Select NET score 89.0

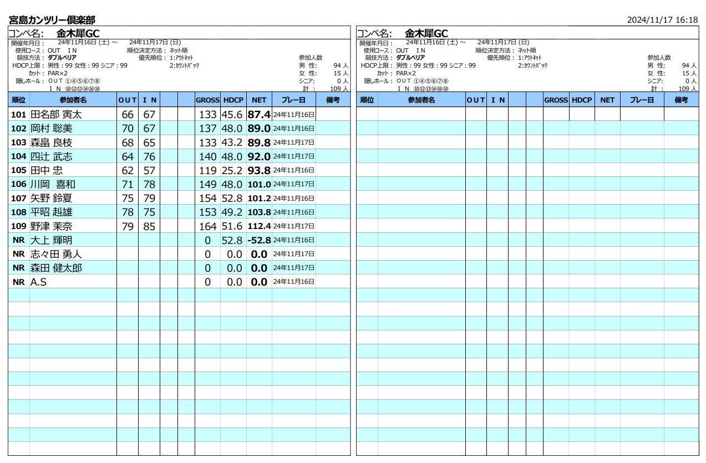click(x=259, y=129)
